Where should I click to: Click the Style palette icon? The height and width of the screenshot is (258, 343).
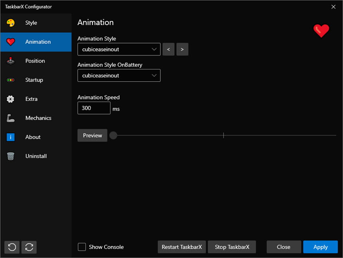click(10, 23)
